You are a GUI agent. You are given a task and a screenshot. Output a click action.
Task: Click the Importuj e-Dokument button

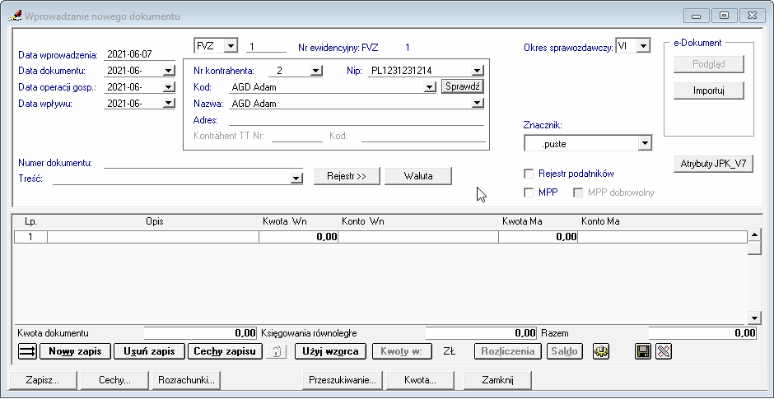click(708, 90)
